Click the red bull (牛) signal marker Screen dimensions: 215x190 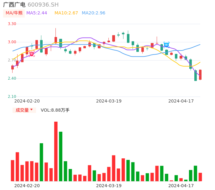32,54
